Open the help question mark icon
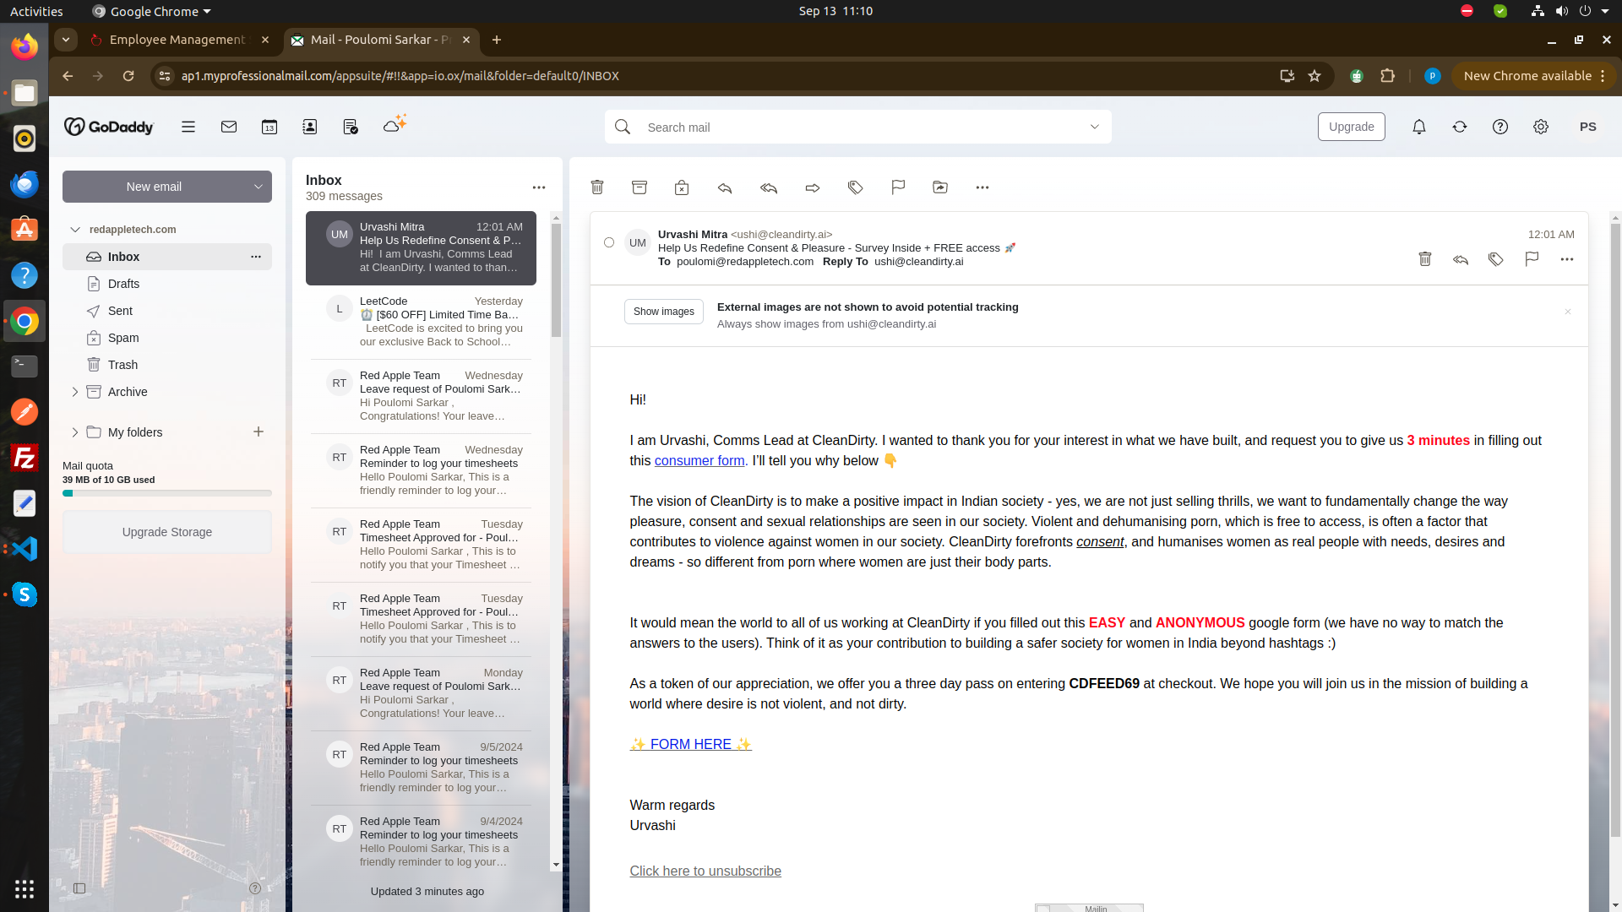The width and height of the screenshot is (1622, 912). pyautogui.click(x=1500, y=127)
